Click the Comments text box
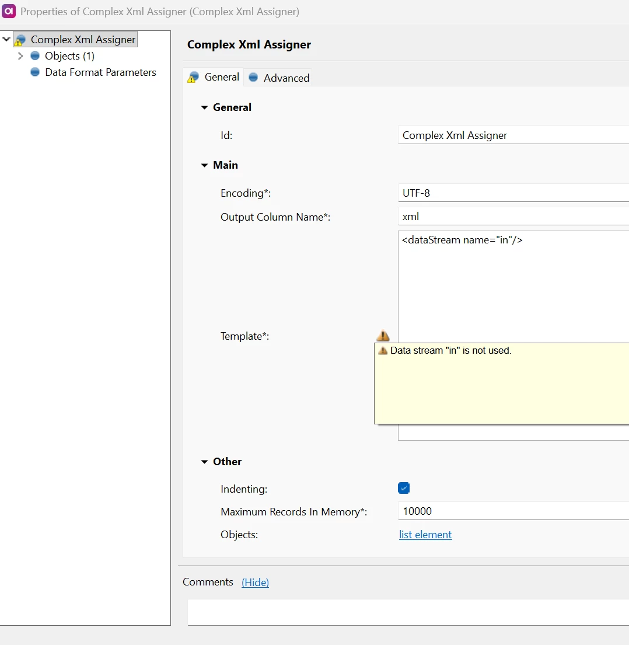Image resolution: width=629 pixels, height=645 pixels. coord(408,612)
